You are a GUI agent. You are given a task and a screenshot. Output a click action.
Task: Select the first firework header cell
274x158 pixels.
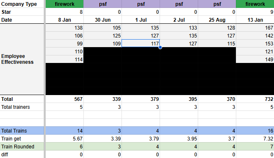pyautogui.click(x=65, y=4)
